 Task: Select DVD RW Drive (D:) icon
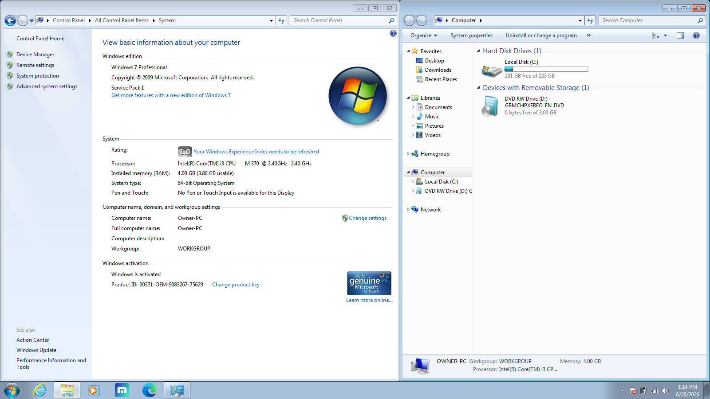point(490,106)
